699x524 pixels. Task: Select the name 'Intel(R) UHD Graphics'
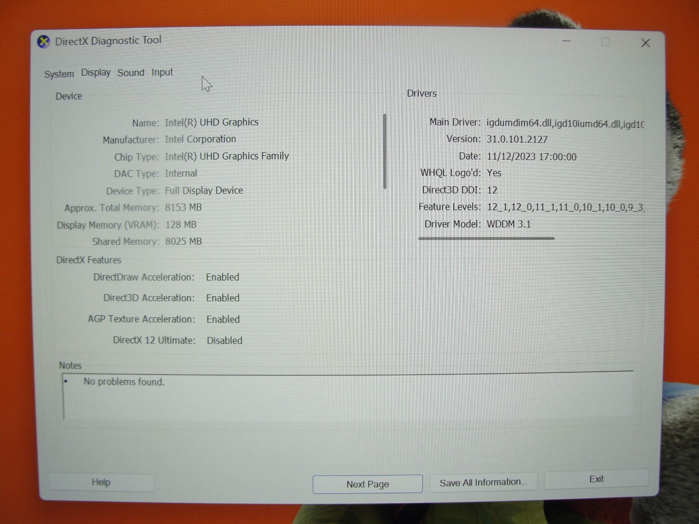(211, 122)
